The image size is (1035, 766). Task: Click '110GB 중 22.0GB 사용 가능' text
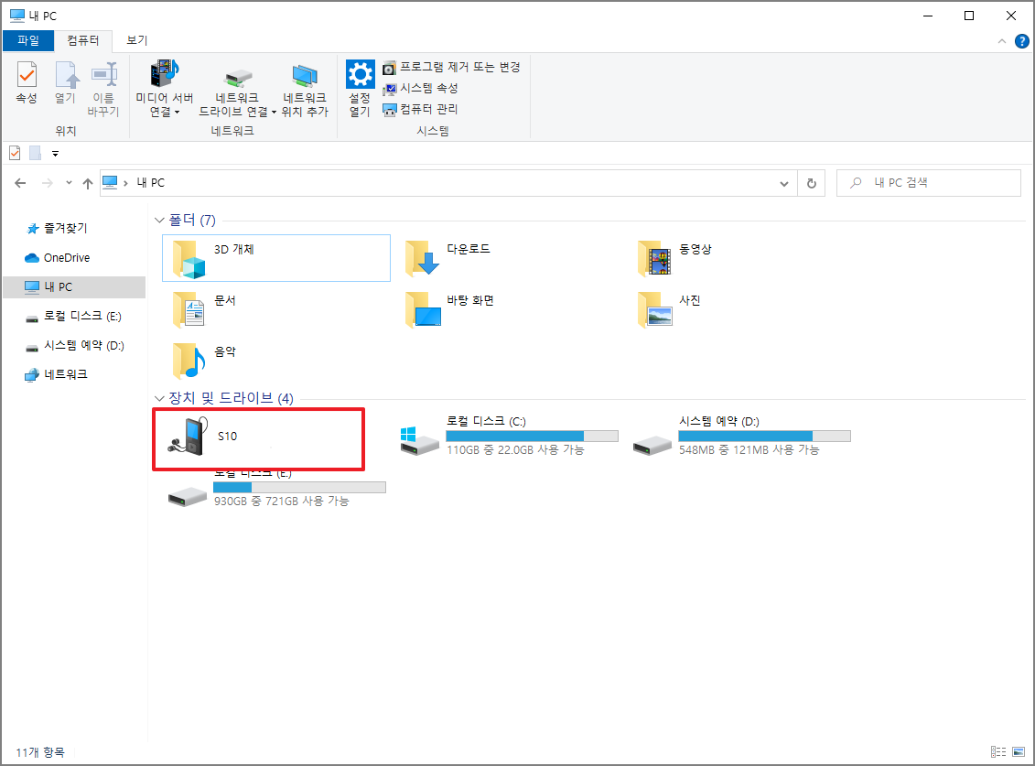[515, 449]
